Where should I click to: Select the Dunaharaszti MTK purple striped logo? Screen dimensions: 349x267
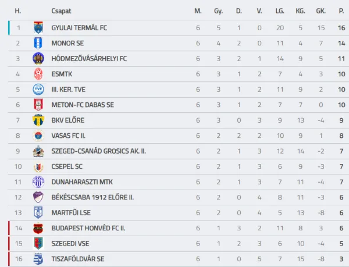click(x=38, y=182)
